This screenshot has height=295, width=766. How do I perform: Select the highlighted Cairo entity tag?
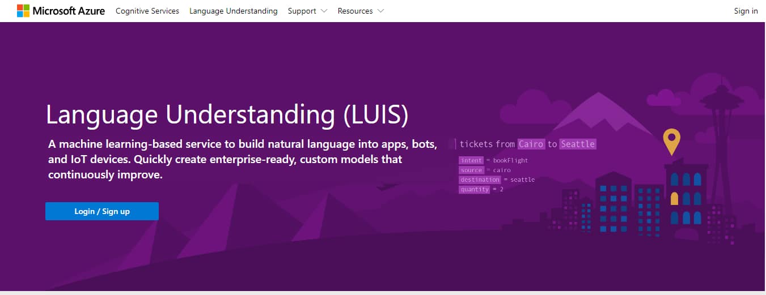[x=531, y=144]
